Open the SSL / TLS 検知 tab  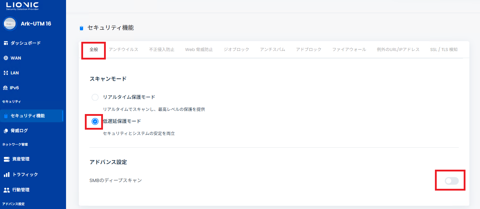[444, 50]
